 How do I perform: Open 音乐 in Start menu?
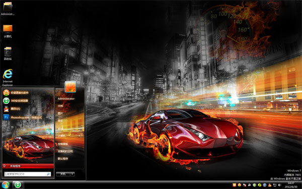(60, 121)
